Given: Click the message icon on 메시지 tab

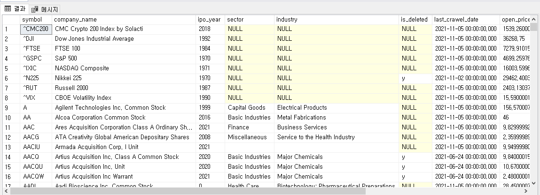Looking at the screenshot, I should [x=35, y=9].
